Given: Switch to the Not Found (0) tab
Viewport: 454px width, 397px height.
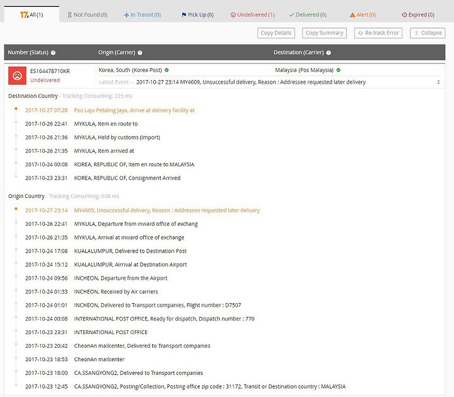Looking at the screenshot, I should click(x=87, y=14).
